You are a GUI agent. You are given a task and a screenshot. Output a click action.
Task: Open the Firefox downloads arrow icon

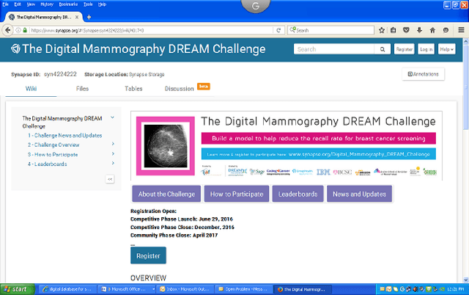tap(418, 30)
